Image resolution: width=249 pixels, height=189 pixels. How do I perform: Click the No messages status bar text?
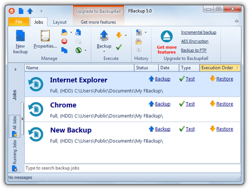(20, 177)
